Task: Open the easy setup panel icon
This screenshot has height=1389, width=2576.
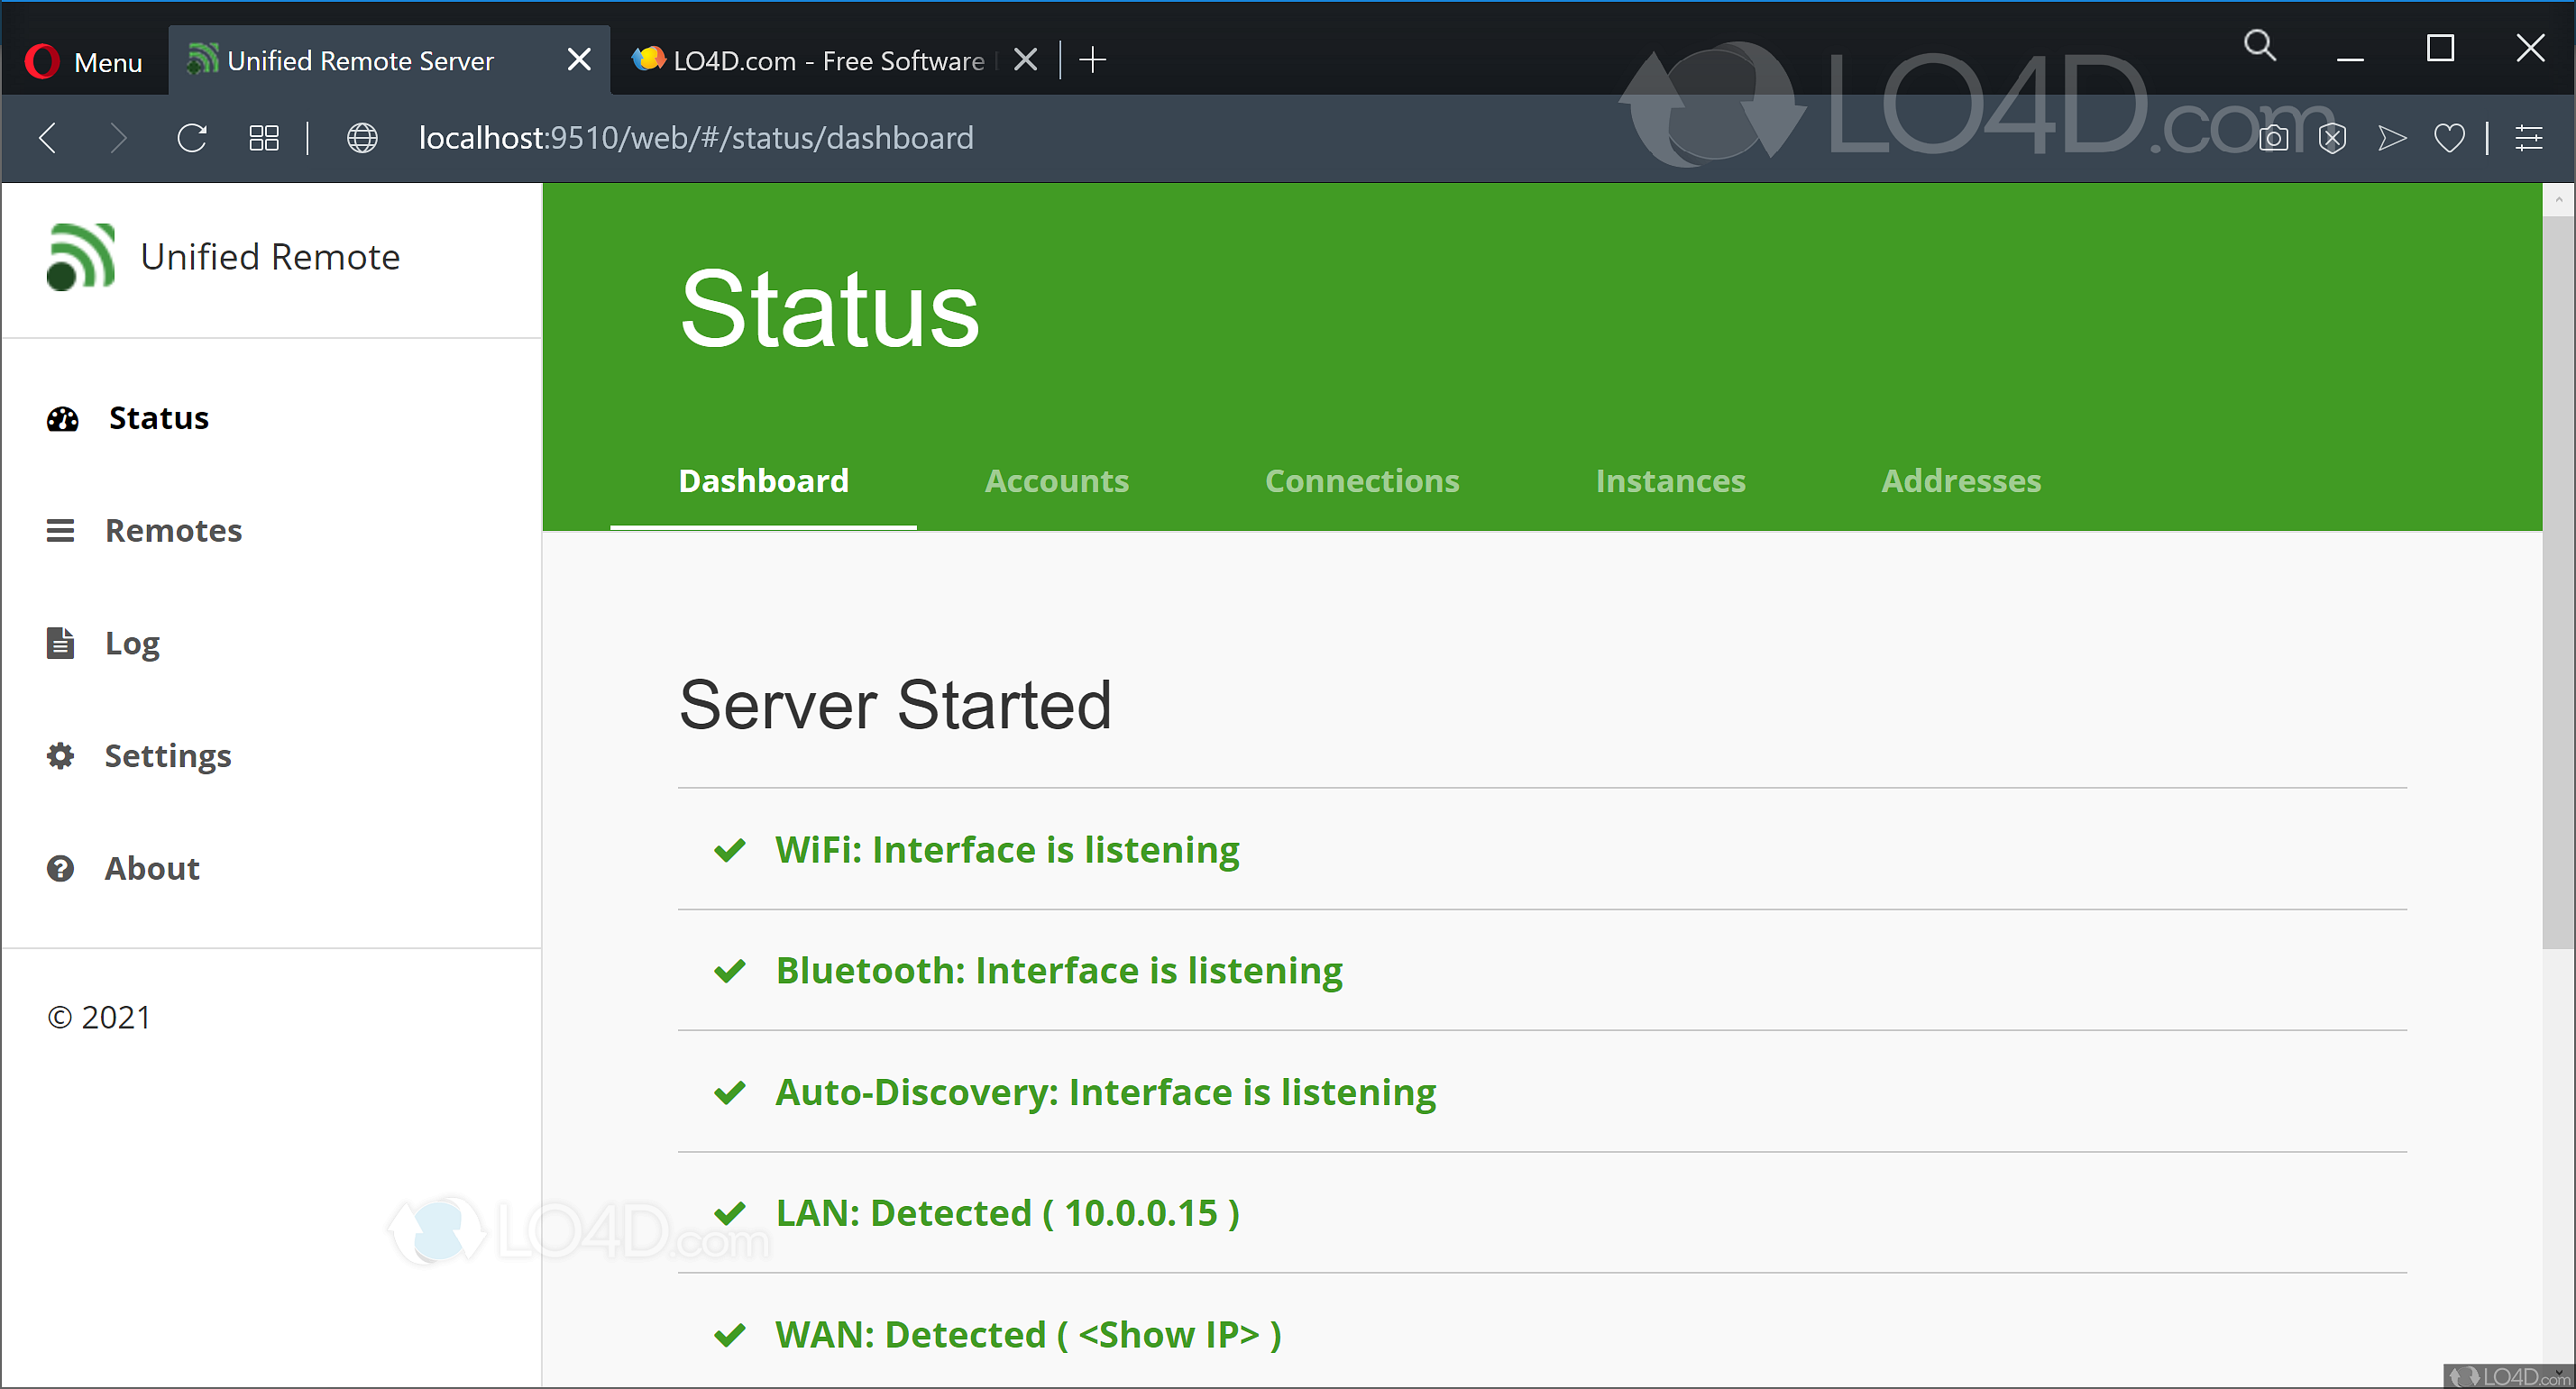Action: (2531, 138)
